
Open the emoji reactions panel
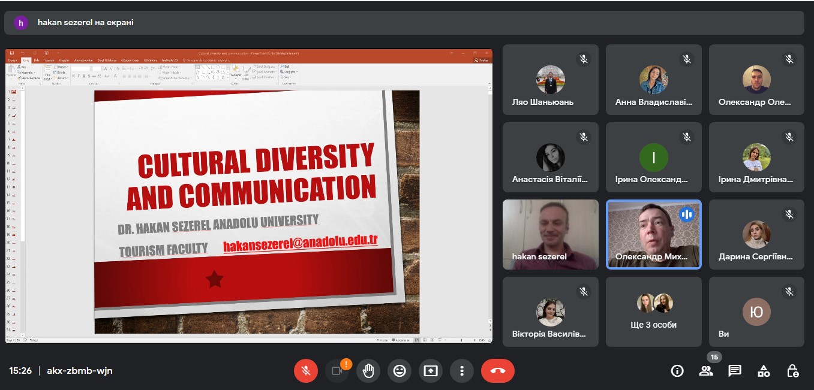pyautogui.click(x=400, y=371)
